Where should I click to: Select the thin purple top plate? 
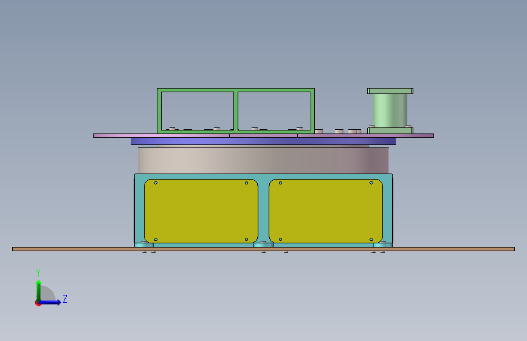264,135
